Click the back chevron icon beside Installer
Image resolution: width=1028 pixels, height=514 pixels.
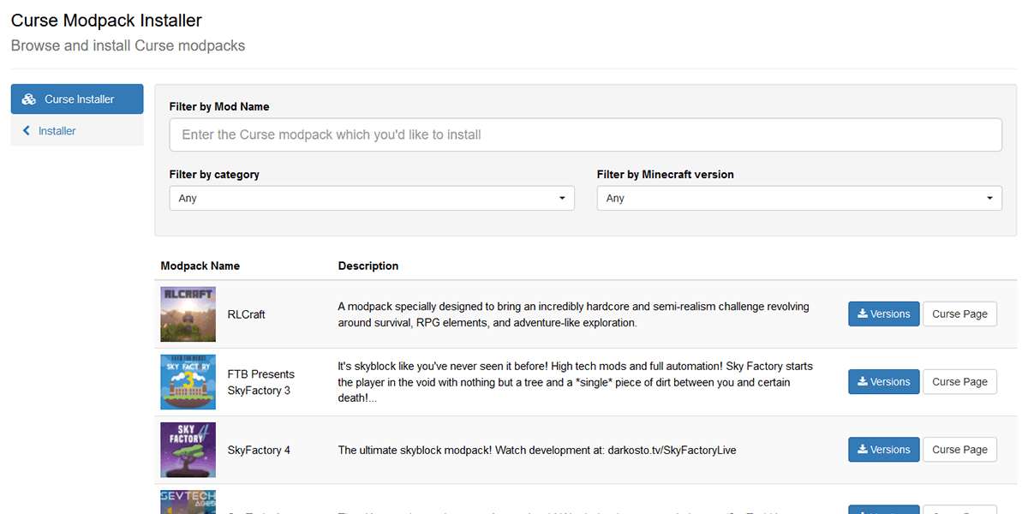click(27, 131)
